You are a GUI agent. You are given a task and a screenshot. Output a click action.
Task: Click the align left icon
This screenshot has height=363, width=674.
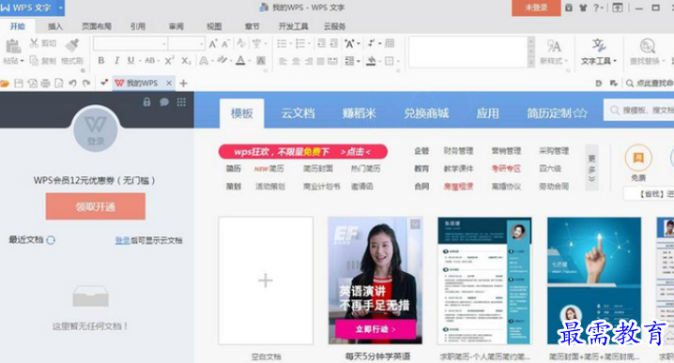283,61
